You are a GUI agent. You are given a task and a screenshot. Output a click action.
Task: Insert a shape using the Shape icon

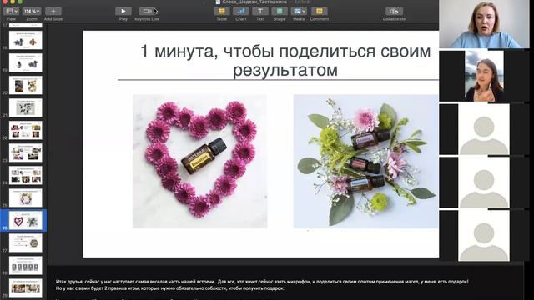coord(280,11)
